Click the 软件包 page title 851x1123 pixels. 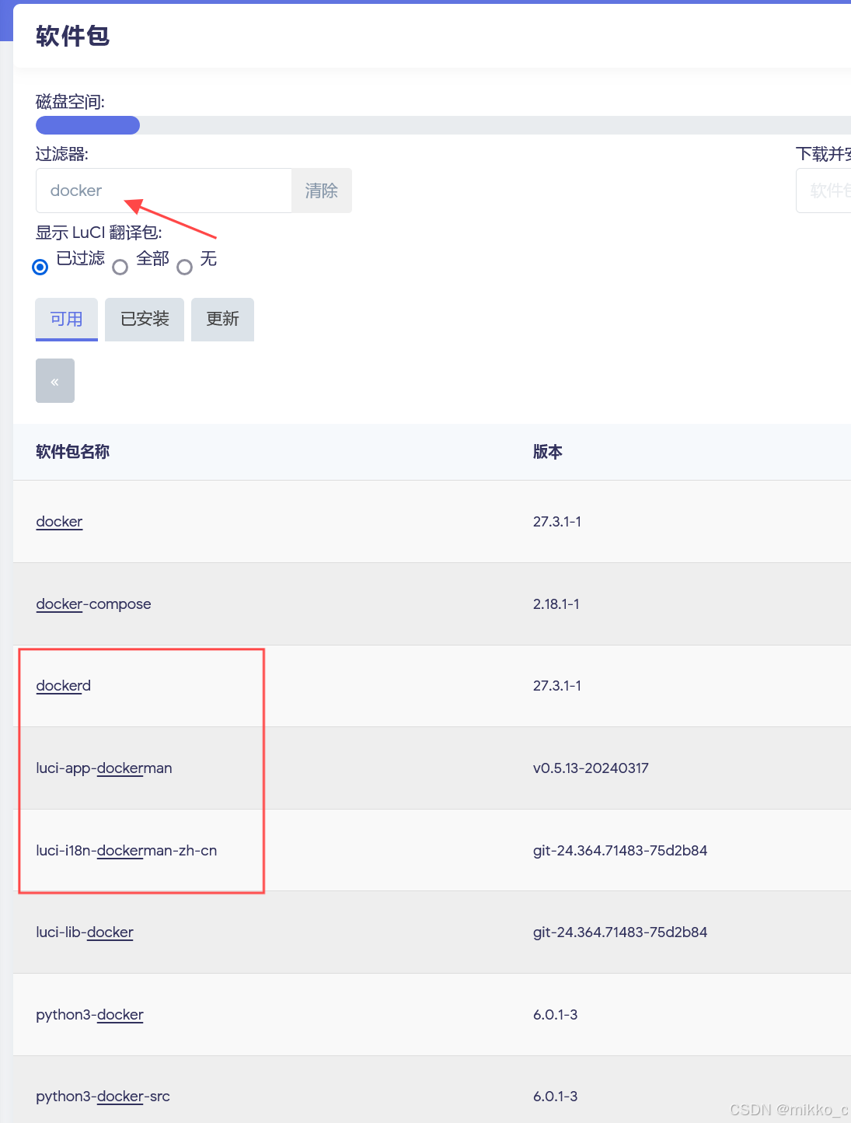pos(73,36)
